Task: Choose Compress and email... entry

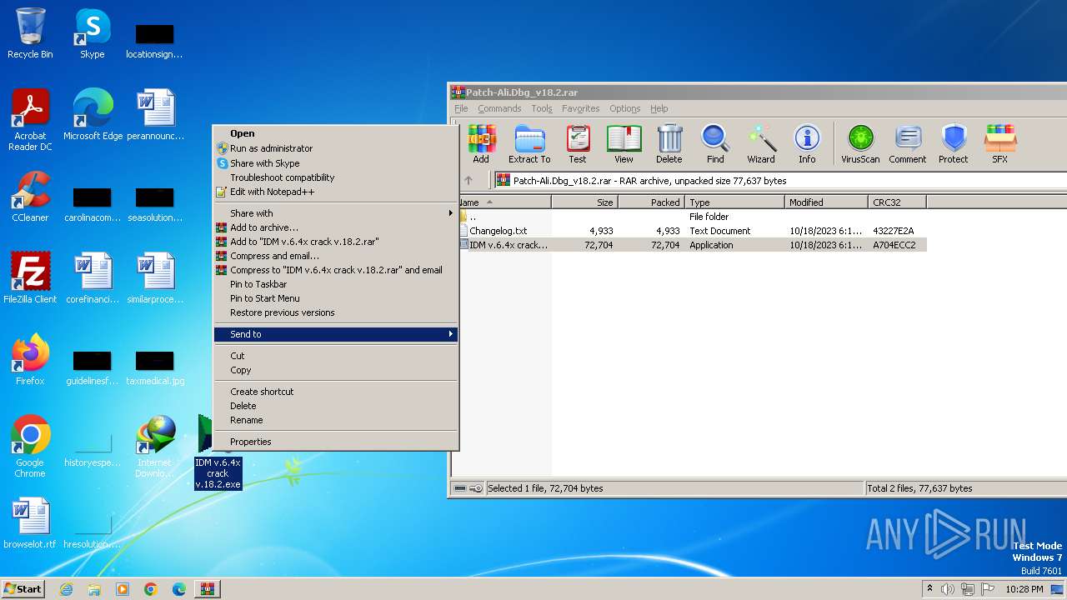Action: tap(336, 256)
